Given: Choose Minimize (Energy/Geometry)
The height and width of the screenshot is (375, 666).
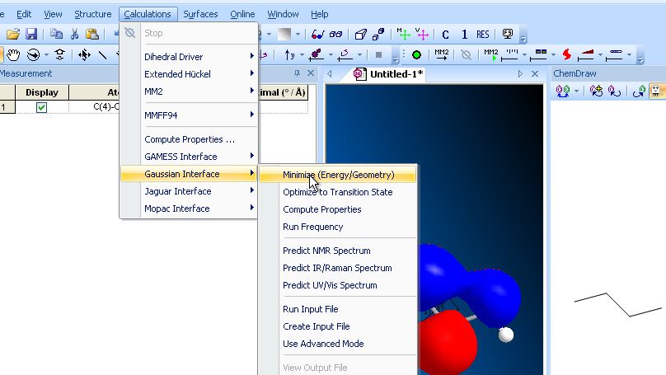Looking at the screenshot, I should (x=338, y=175).
